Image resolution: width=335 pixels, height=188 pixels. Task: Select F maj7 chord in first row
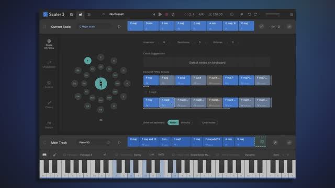point(230,80)
